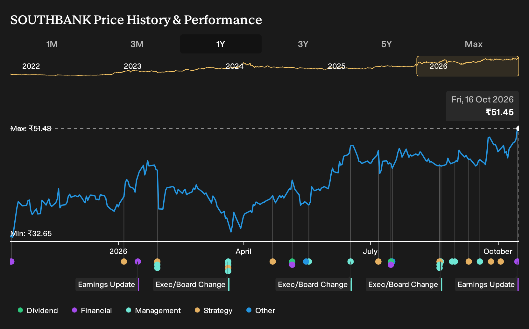
Task: Switch to the 5Y range tab
Action: click(x=386, y=44)
